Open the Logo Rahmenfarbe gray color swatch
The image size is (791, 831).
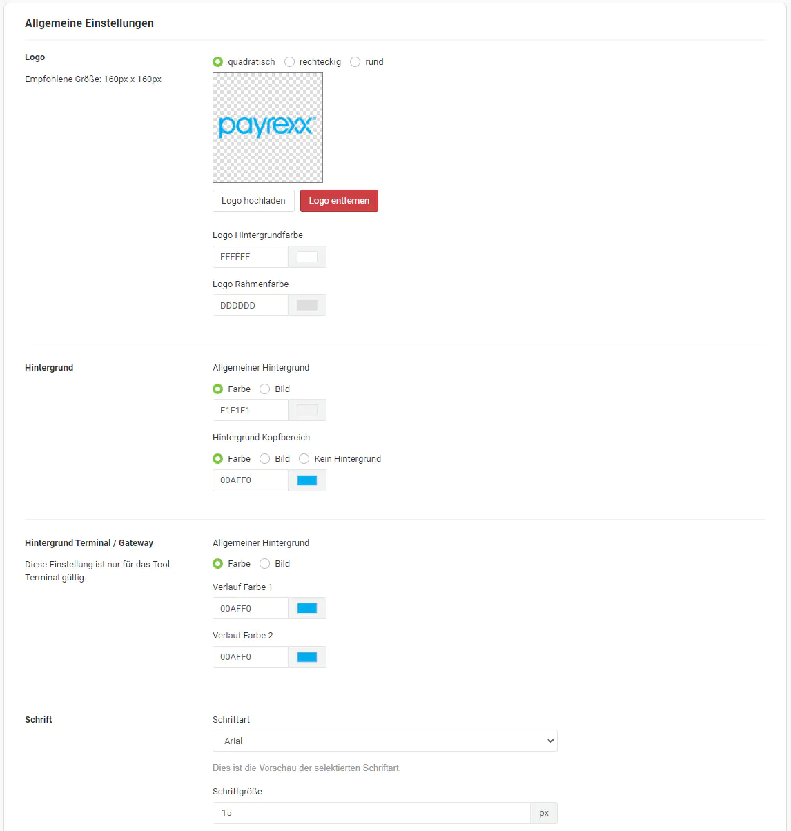[307, 305]
